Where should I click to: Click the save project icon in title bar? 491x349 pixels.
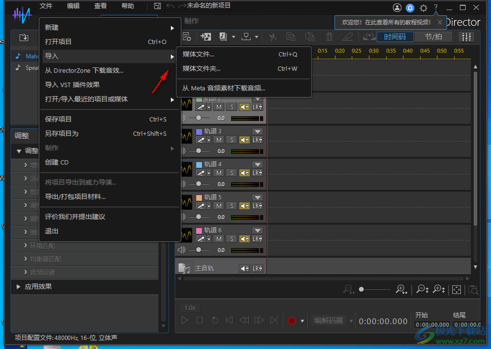click(157, 6)
